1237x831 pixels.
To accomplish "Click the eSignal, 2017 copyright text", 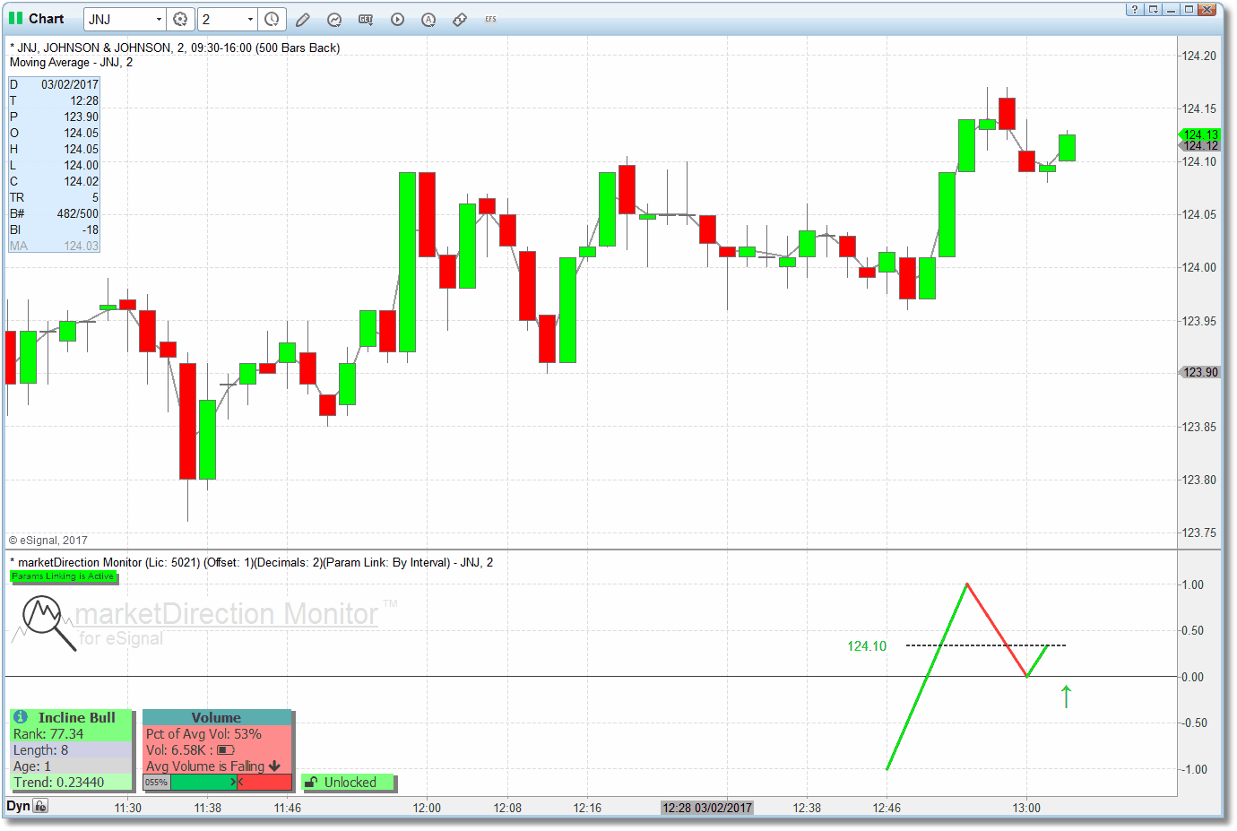I will 48,541.
